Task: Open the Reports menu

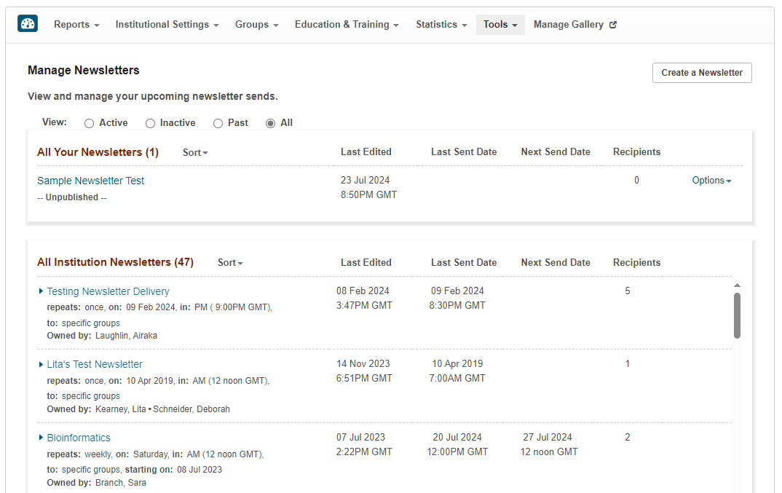Action: pos(76,25)
